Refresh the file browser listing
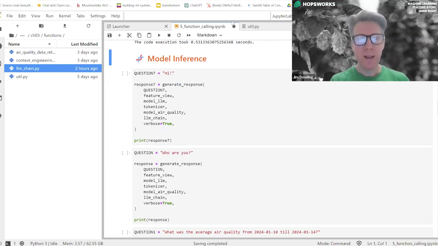The width and height of the screenshot is (438, 246). 88,26
